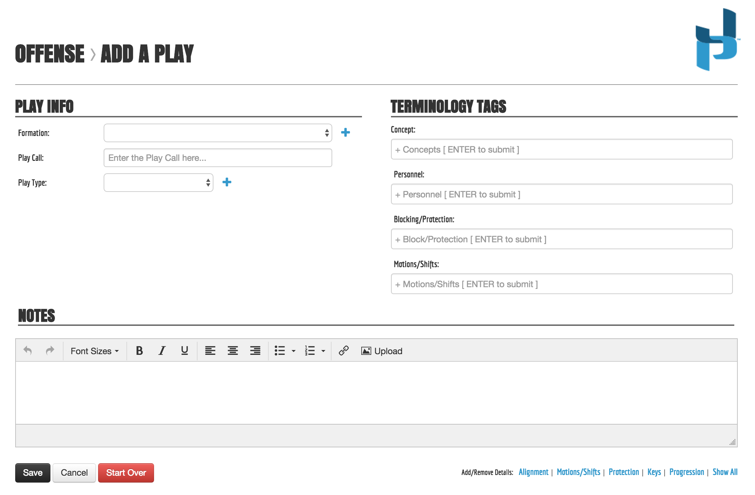Add new play type with plus icon
This screenshot has height=495, width=755.
pyautogui.click(x=227, y=182)
